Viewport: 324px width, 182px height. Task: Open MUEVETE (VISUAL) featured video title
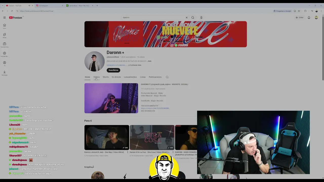pos(165,84)
